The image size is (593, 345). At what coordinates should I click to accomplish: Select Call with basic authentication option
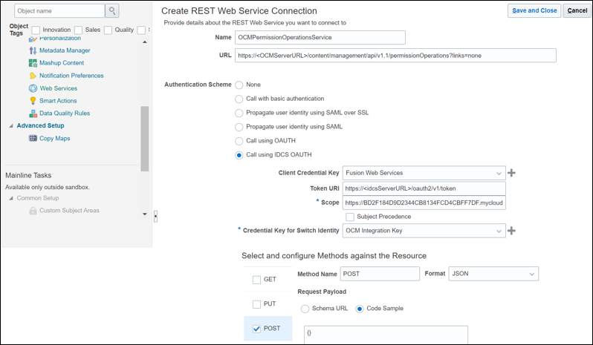point(239,99)
